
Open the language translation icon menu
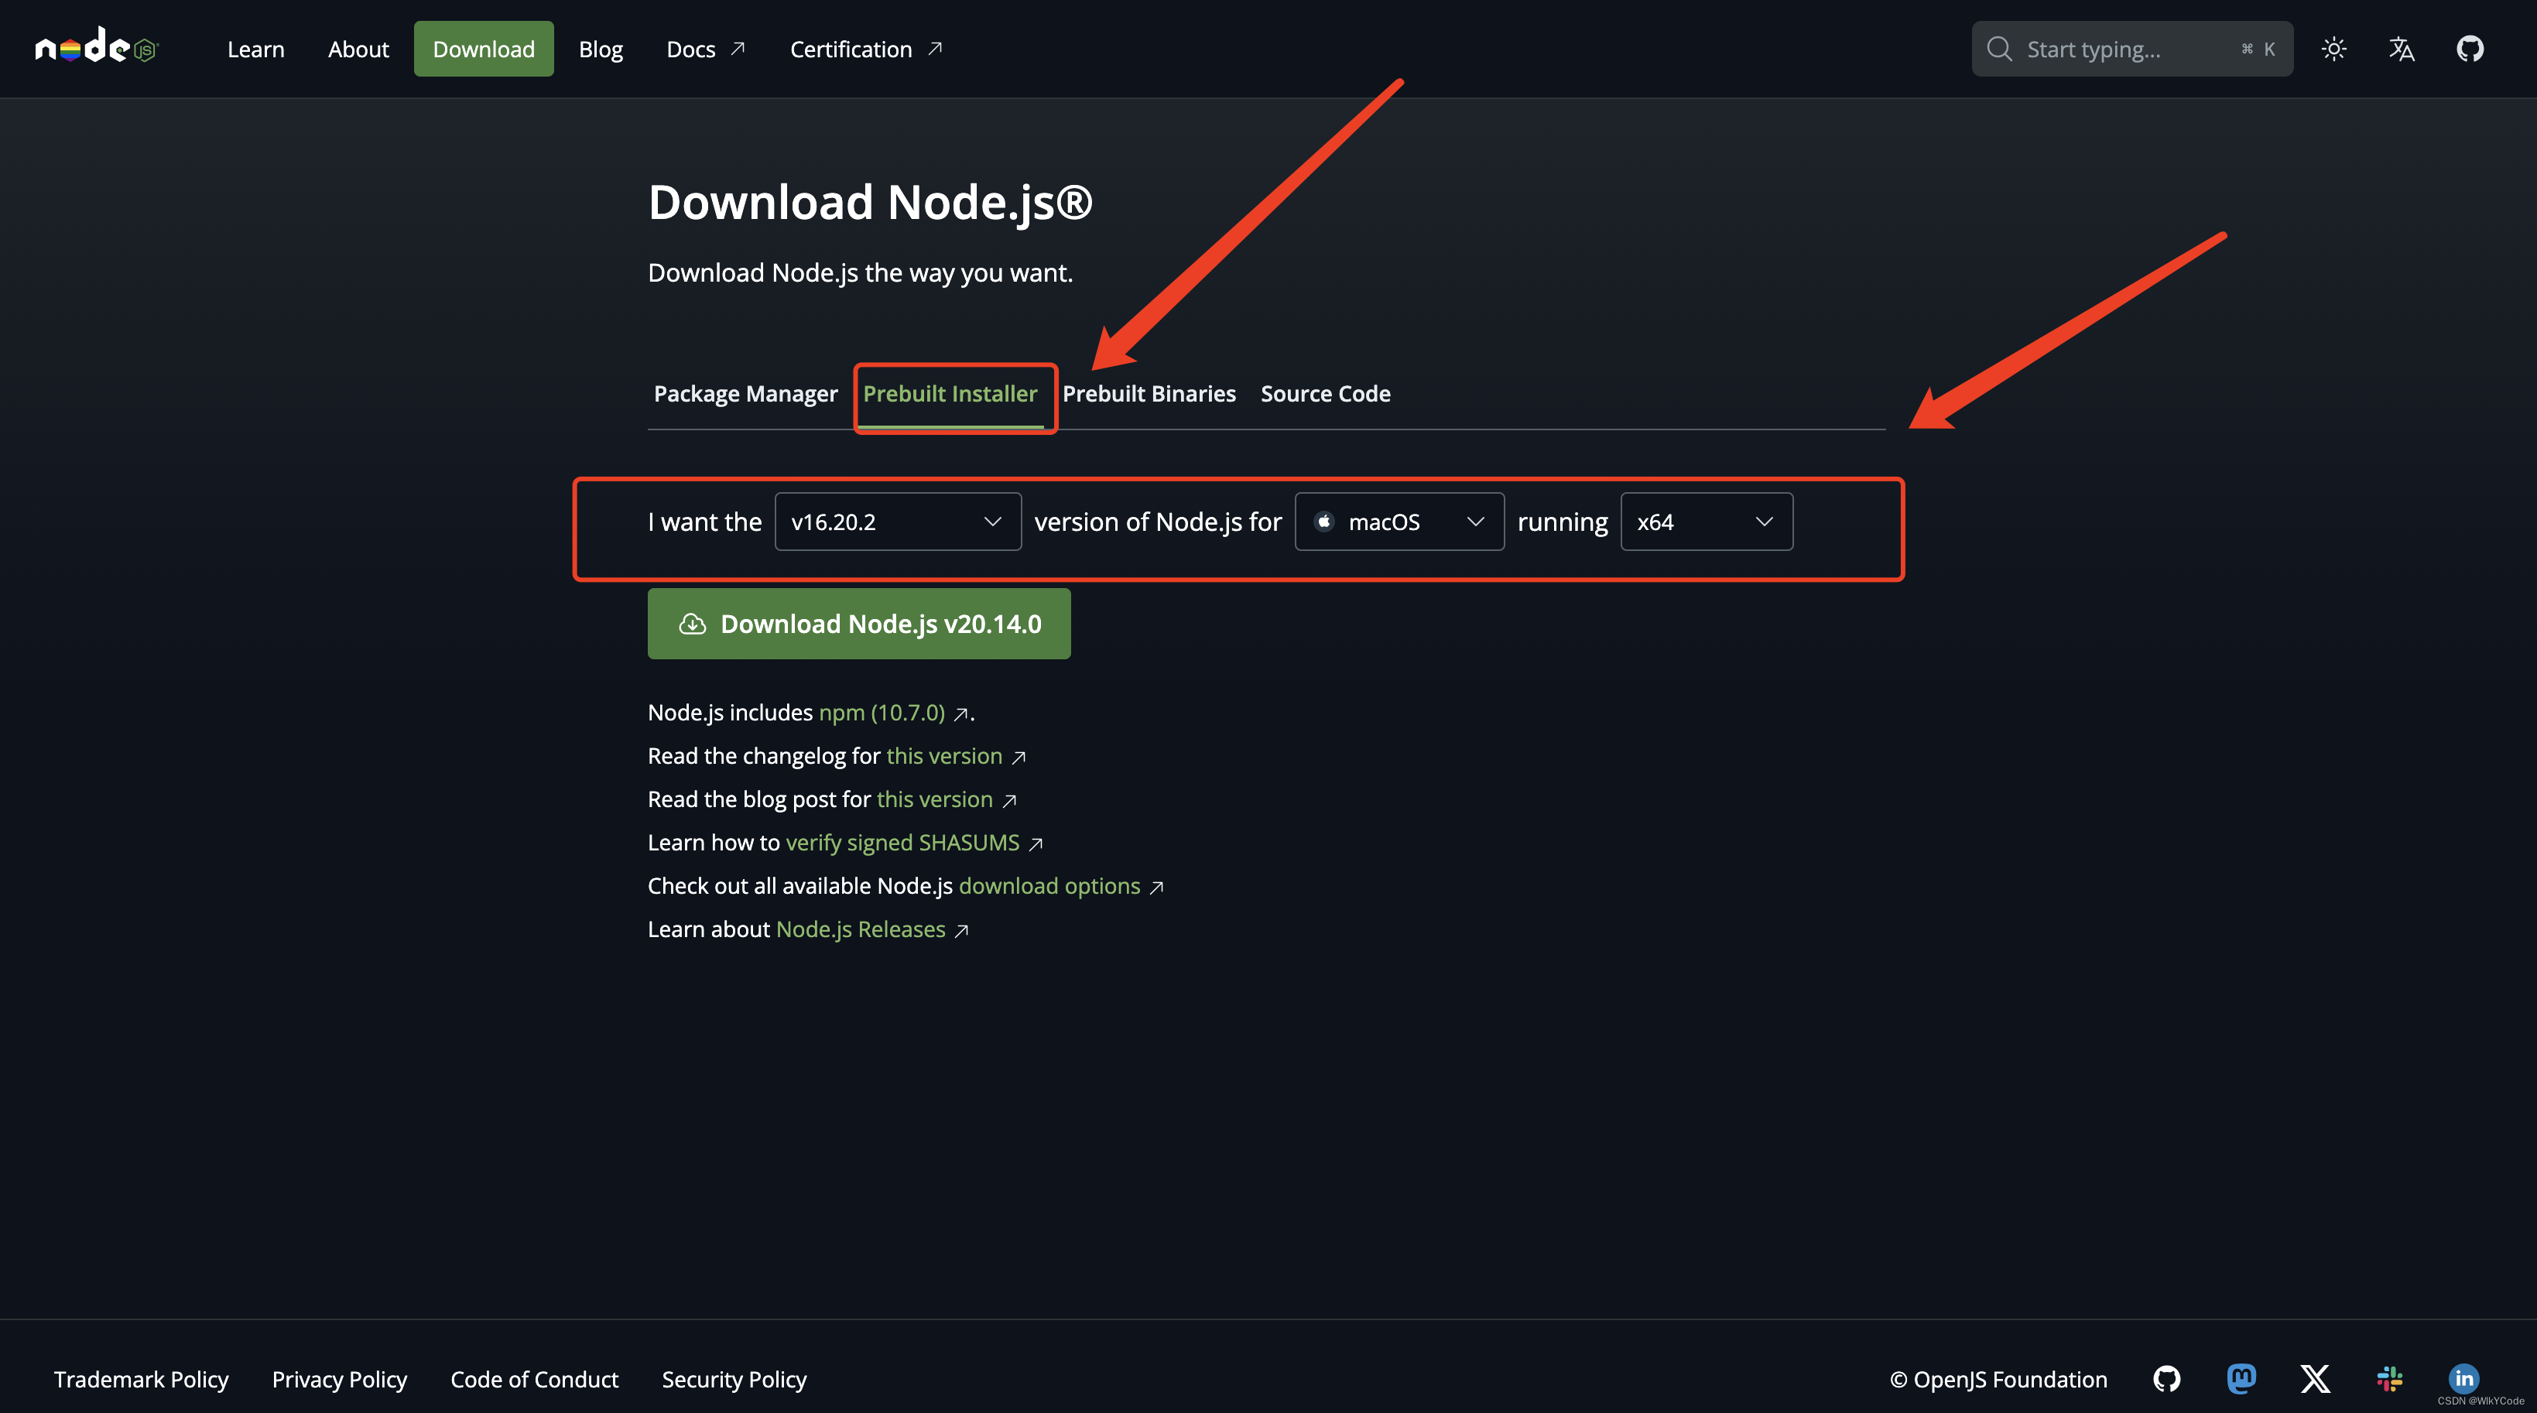(x=2401, y=48)
